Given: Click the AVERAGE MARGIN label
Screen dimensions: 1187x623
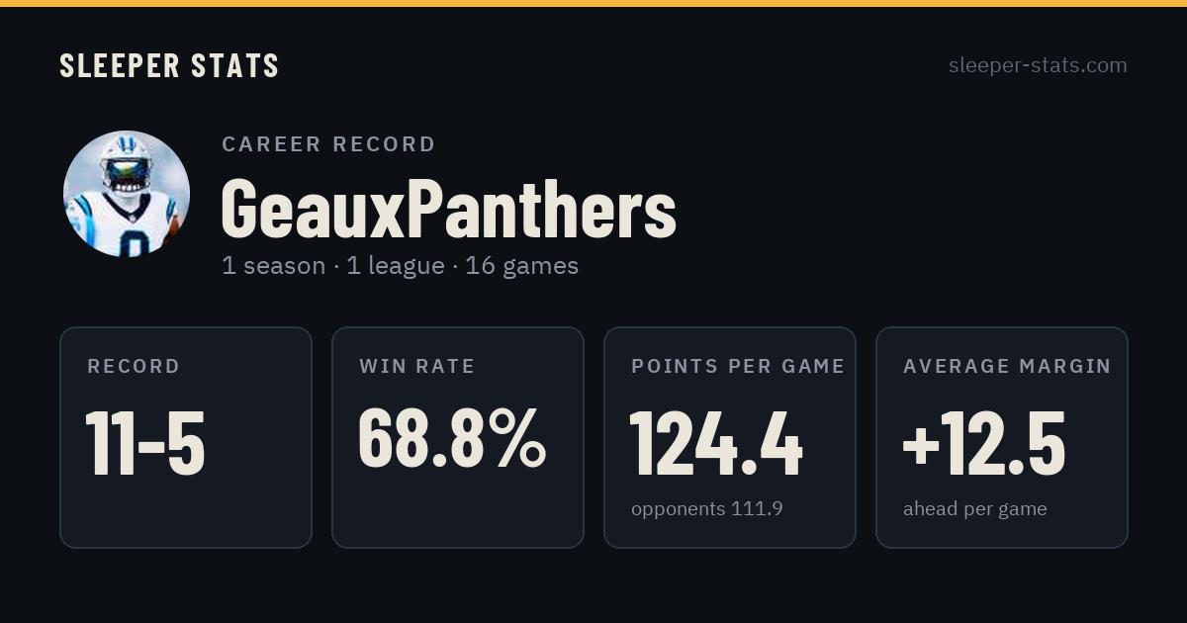Looking at the screenshot, I should point(1007,366).
